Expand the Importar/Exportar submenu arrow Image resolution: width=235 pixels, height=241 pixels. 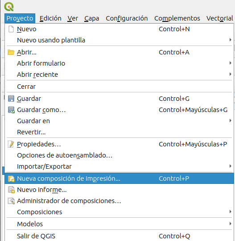230,166
